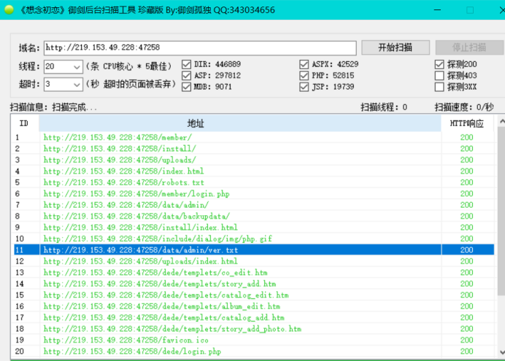Select row 9 with /install/index.html URL
The width and height of the screenshot is (505, 361).
(254, 228)
